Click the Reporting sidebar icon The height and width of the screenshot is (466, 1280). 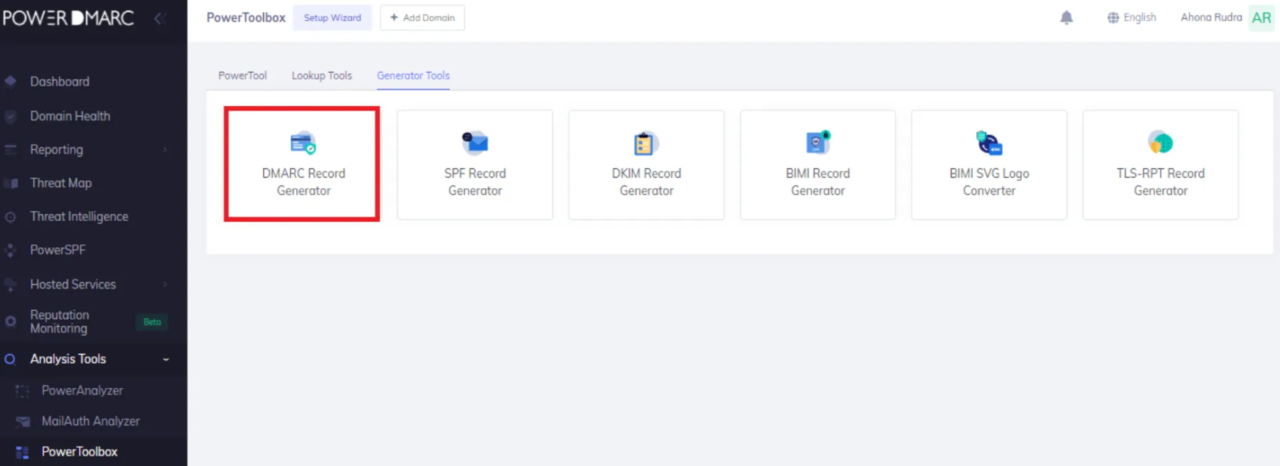(11, 150)
